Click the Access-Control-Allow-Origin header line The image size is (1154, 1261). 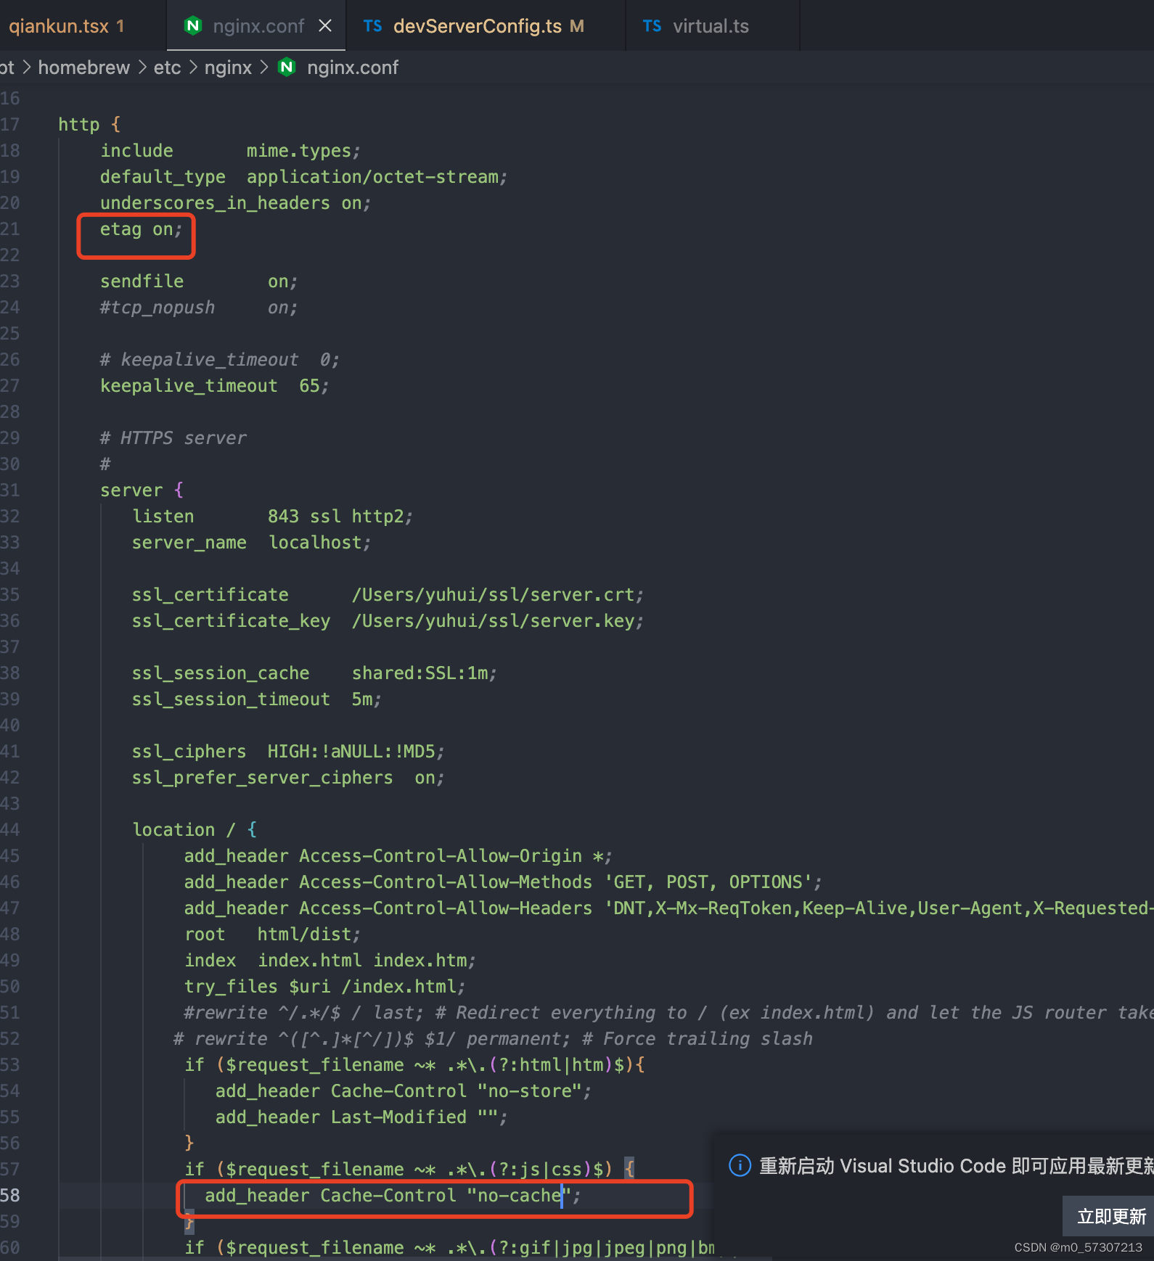[x=398, y=856]
